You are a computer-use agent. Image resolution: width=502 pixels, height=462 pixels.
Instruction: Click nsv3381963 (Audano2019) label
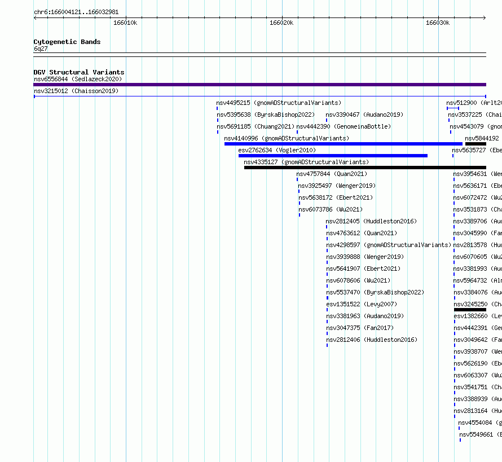coord(365,316)
